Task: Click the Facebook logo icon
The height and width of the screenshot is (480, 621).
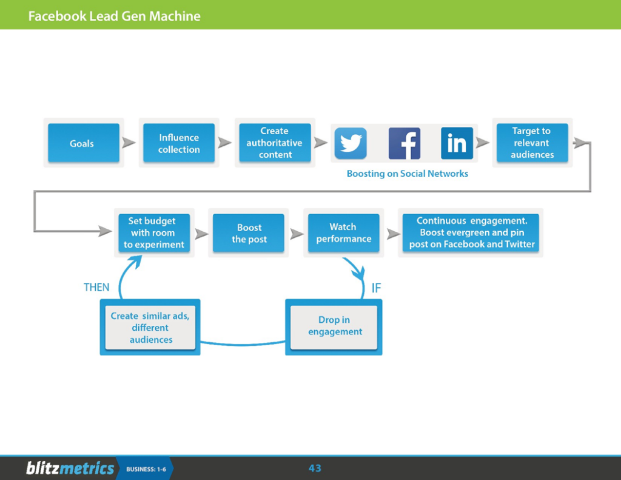Action: click(404, 143)
